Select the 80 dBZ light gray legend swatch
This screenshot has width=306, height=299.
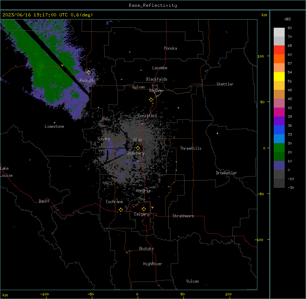pyautogui.click(x=279, y=32)
